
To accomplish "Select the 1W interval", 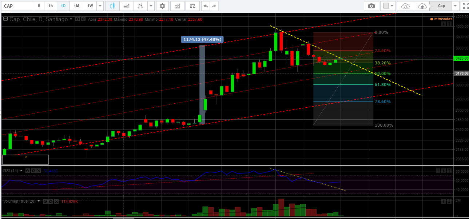I will point(90,6).
